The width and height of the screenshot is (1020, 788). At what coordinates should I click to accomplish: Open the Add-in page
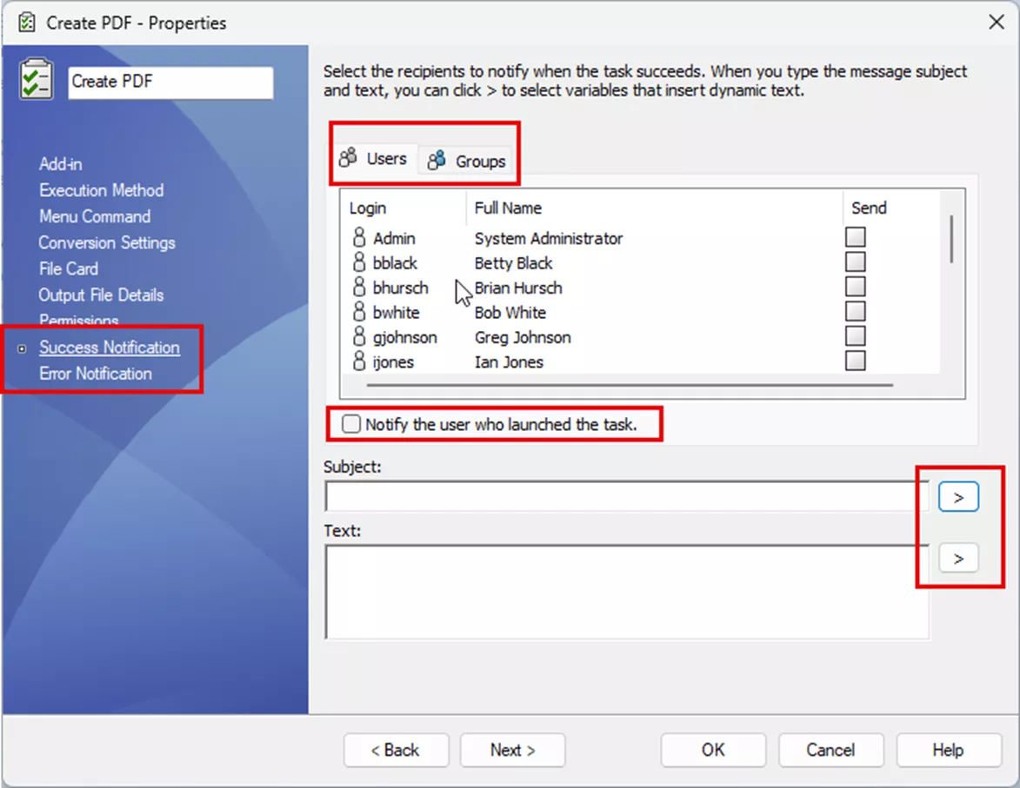tap(61, 164)
